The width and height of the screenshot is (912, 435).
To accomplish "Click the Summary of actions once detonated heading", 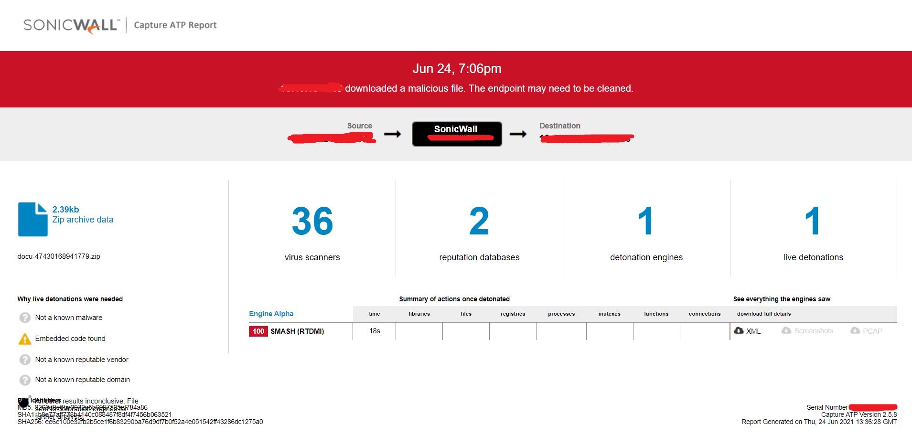I will [x=454, y=299].
